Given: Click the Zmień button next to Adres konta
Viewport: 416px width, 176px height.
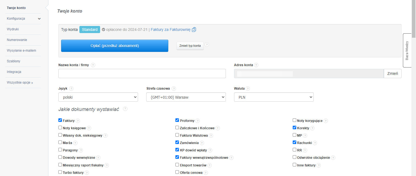Looking at the screenshot, I should 393,74.
